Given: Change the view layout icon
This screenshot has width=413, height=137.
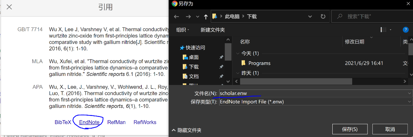Looking at the screenshot, I should [x=383, y=30].
